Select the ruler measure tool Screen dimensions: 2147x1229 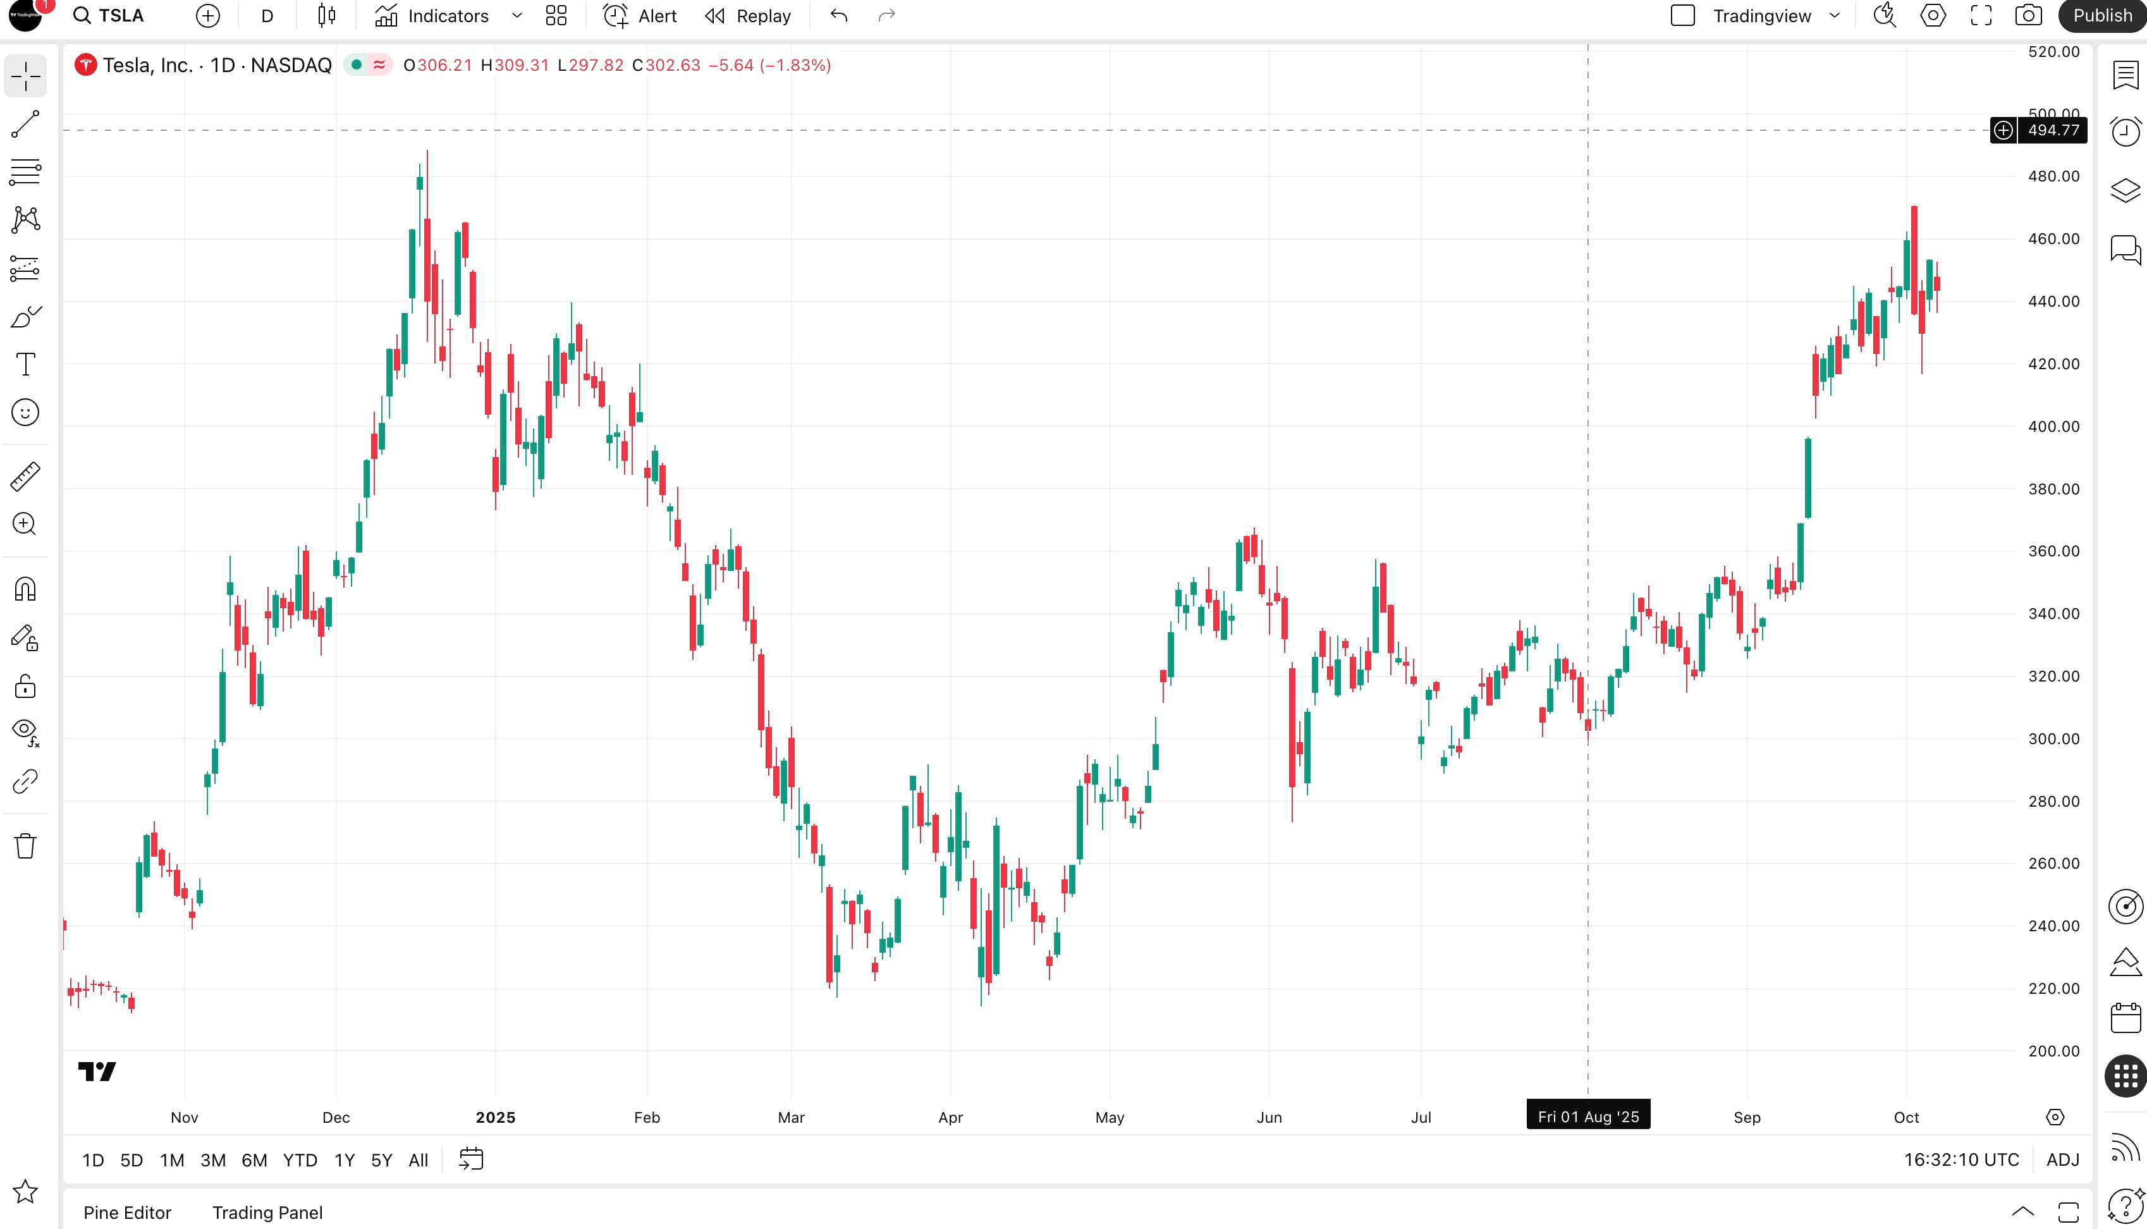point(25,477)
